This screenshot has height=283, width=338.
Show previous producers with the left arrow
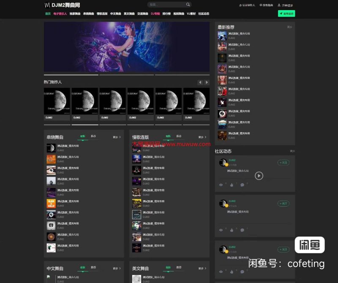coord(200,82)
